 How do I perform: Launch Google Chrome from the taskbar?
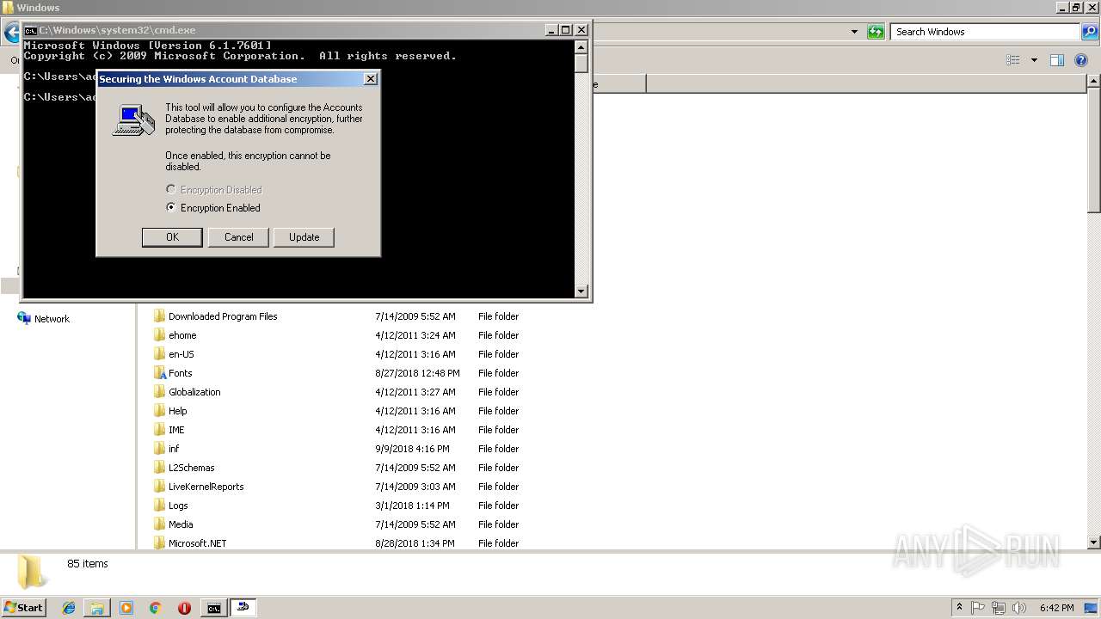(156, 608)
